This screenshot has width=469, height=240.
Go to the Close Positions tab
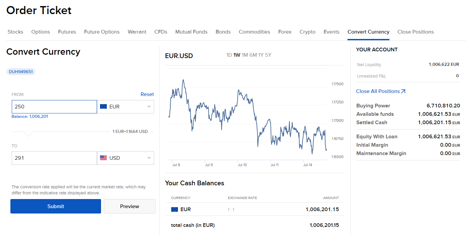tap(416, 32)
